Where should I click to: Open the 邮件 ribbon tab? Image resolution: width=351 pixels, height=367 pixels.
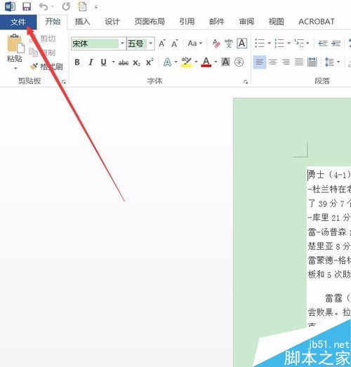(217, 22)
